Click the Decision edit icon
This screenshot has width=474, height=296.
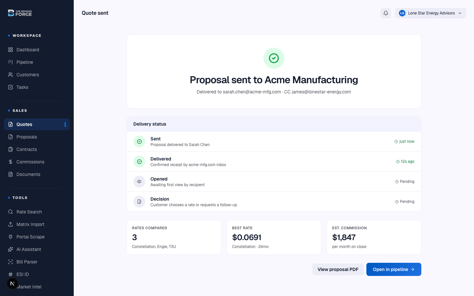pyautogui.click(x=139, y=202)
